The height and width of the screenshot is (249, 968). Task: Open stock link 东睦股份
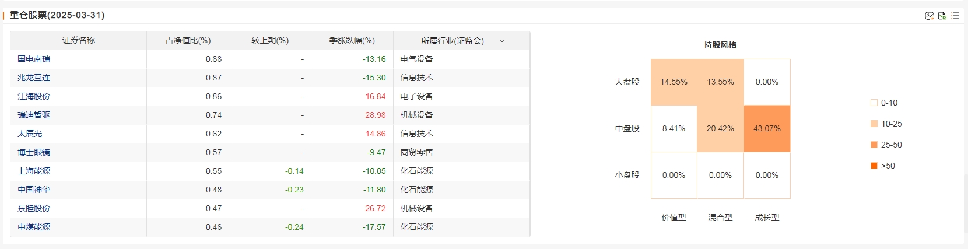pyautogui.click(x=34, y=208)
